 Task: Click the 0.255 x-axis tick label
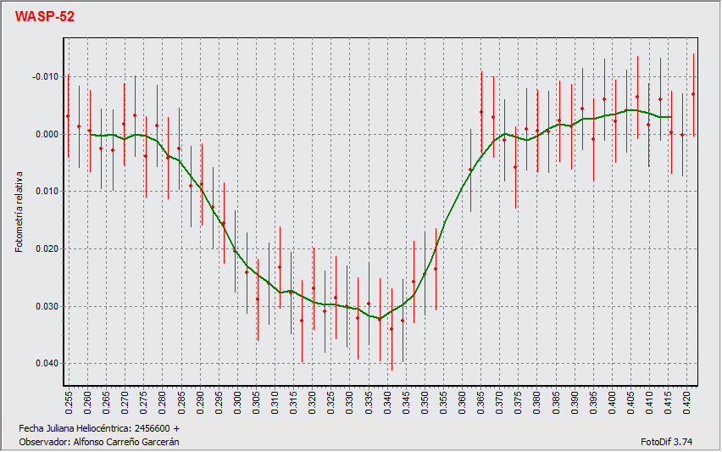point(69,402)
